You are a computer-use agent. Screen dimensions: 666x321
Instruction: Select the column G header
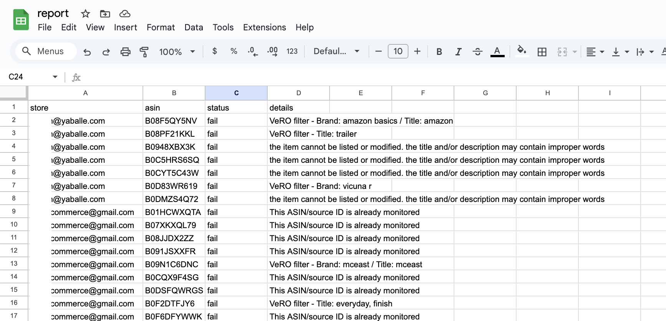485,93
